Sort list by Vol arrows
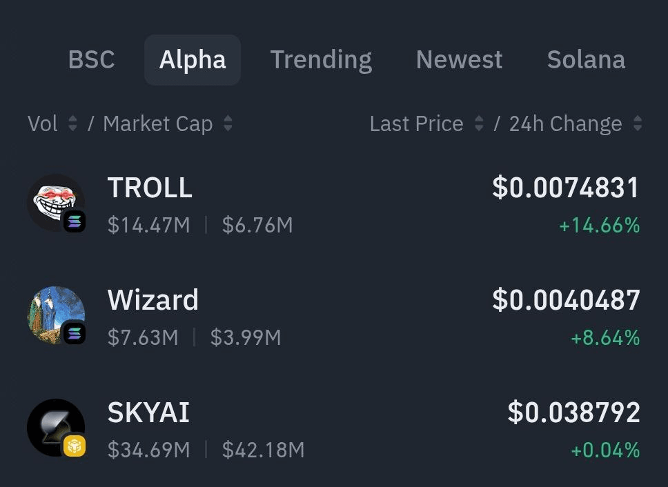The image size is (668, 487). tap(72, 124)
